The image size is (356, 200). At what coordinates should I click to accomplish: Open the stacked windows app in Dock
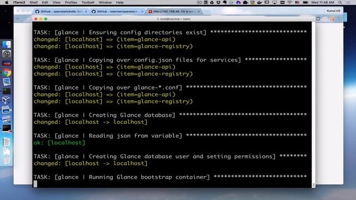click(x=6, y=119)
